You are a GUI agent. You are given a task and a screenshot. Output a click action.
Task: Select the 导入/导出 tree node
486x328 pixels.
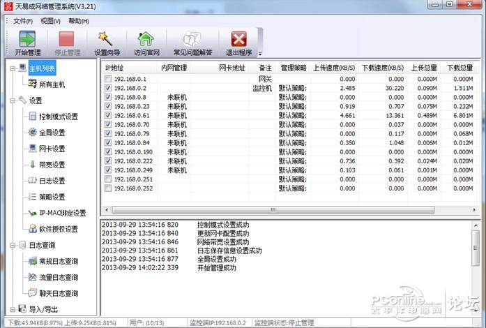(x=43, y=309)
